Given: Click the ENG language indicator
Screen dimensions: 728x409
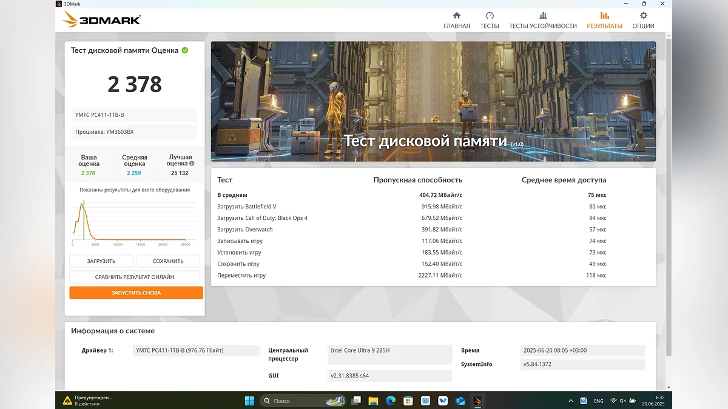Looking at the screenshot, I should coord(598,401).
